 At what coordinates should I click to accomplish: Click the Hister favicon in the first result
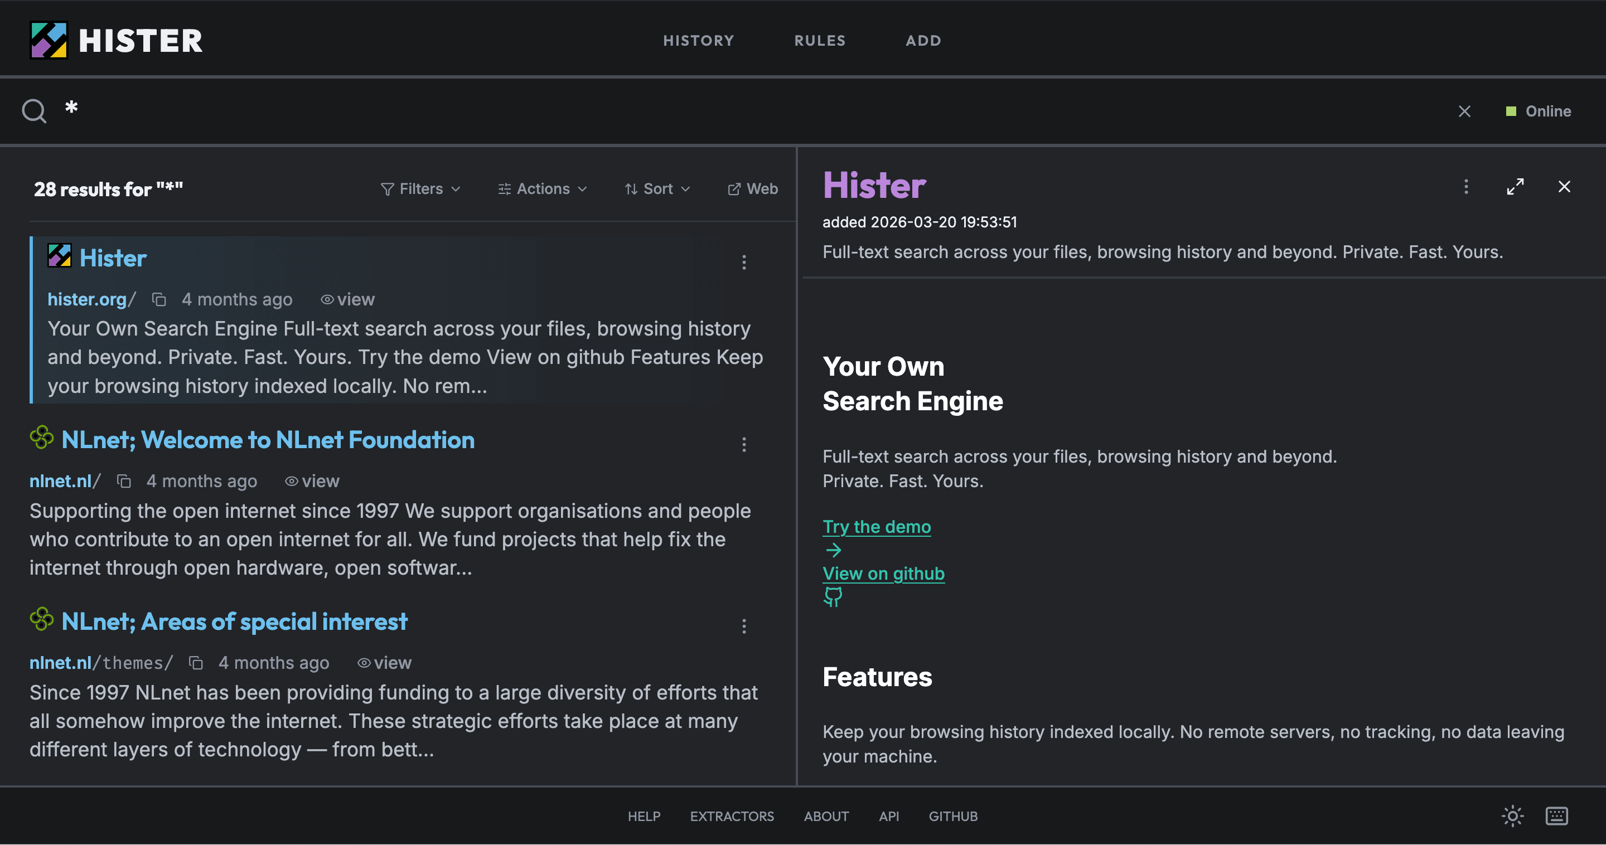point(60,255)
